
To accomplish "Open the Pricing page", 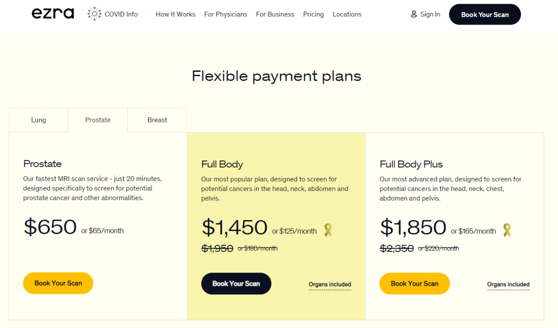I will (313, 14).
